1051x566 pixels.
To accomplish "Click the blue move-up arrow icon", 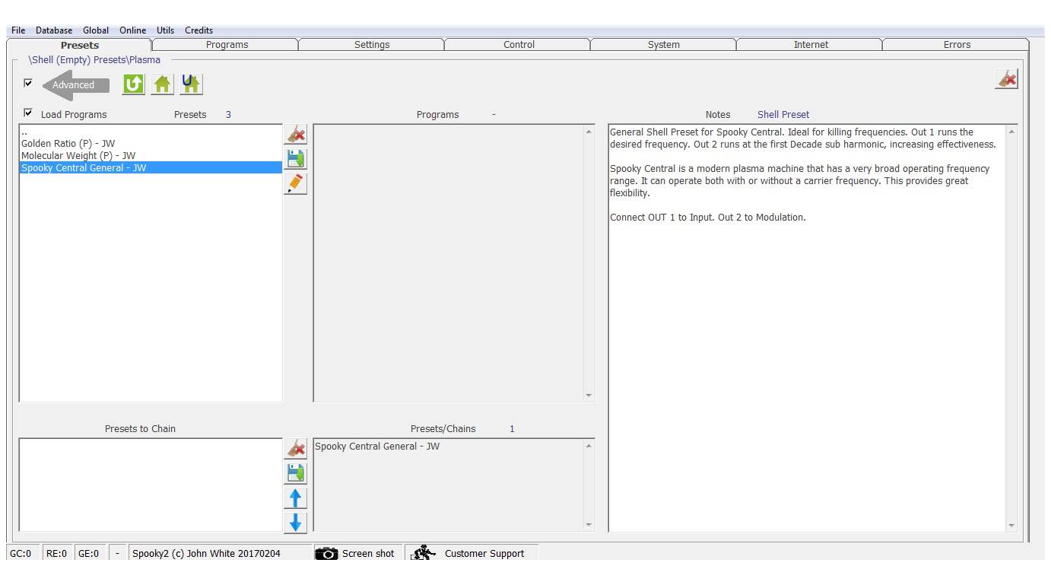I will 296,498.
